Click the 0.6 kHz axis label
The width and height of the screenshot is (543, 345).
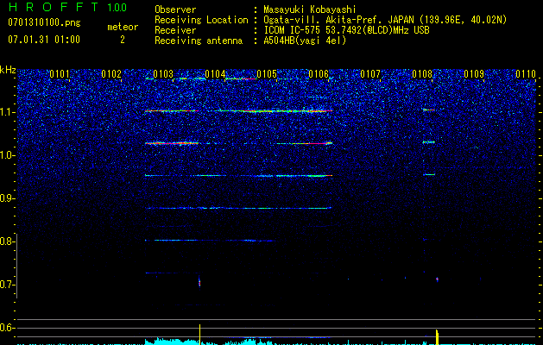(x=7, y=328)
